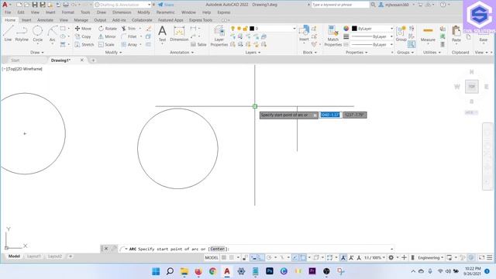
Task: Expand the Properties panel
Action: coord(356,52)
